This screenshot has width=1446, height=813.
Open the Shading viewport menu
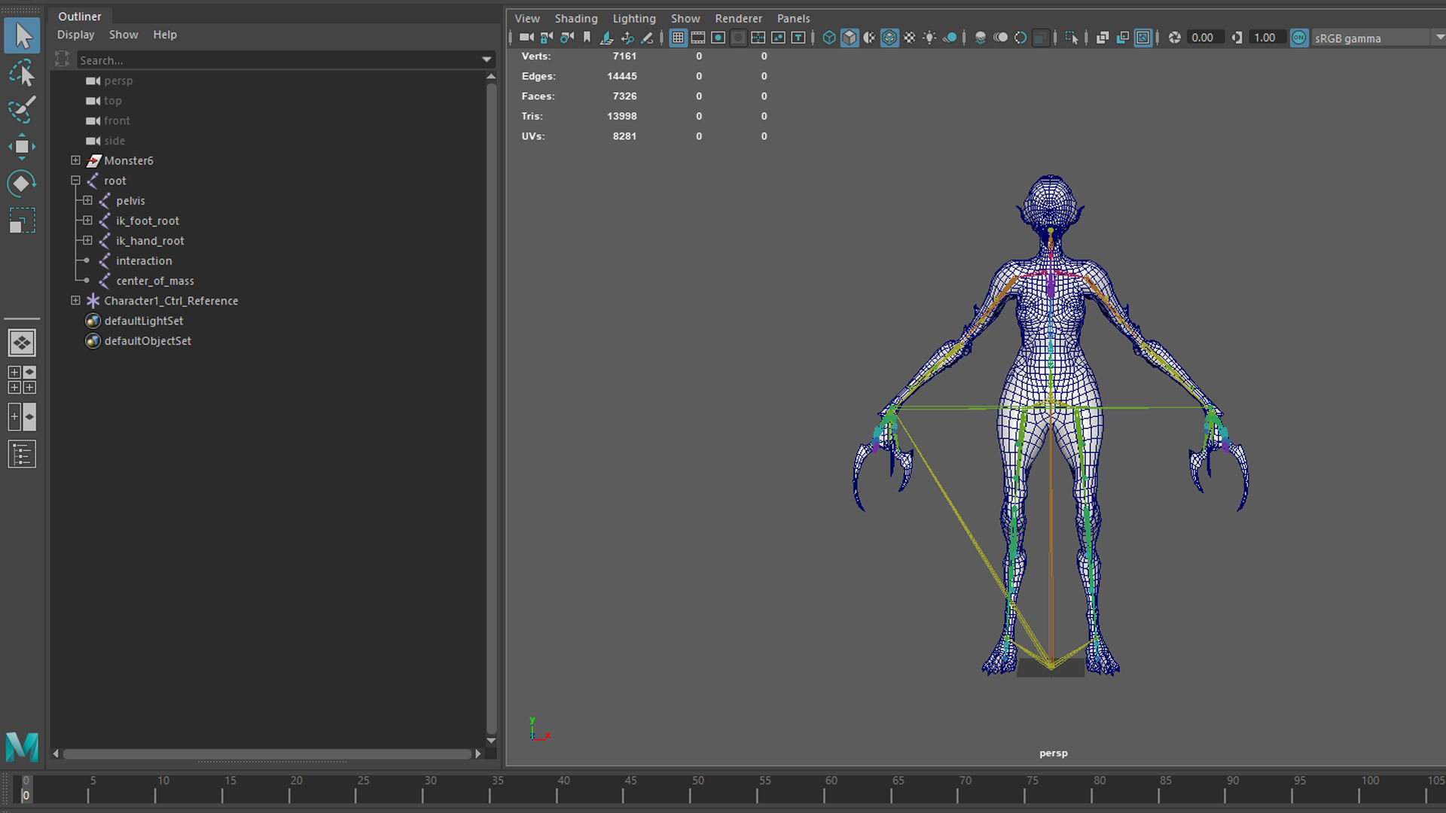tap(575, 18)
